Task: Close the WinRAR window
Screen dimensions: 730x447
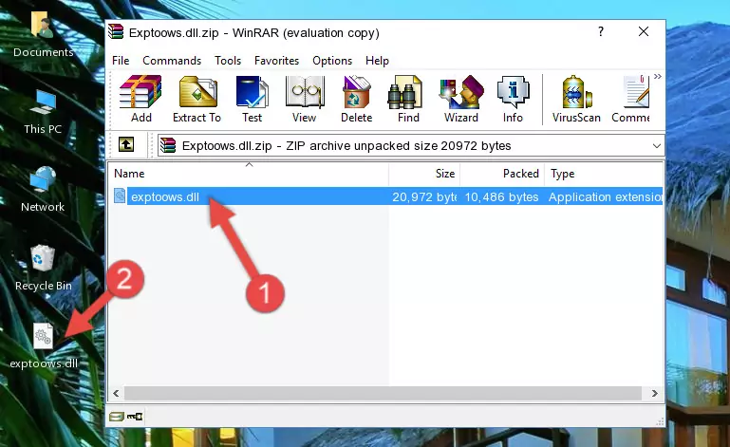Action: [644, 31]
